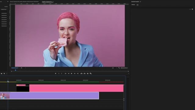Select the Browse tab in Essential Graphics

(x=133, y=5)
